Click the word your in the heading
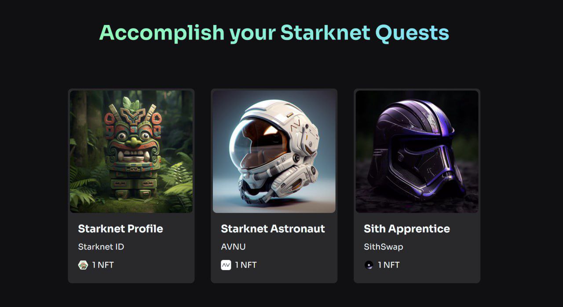563x307 pixels. tap(252, 33)
